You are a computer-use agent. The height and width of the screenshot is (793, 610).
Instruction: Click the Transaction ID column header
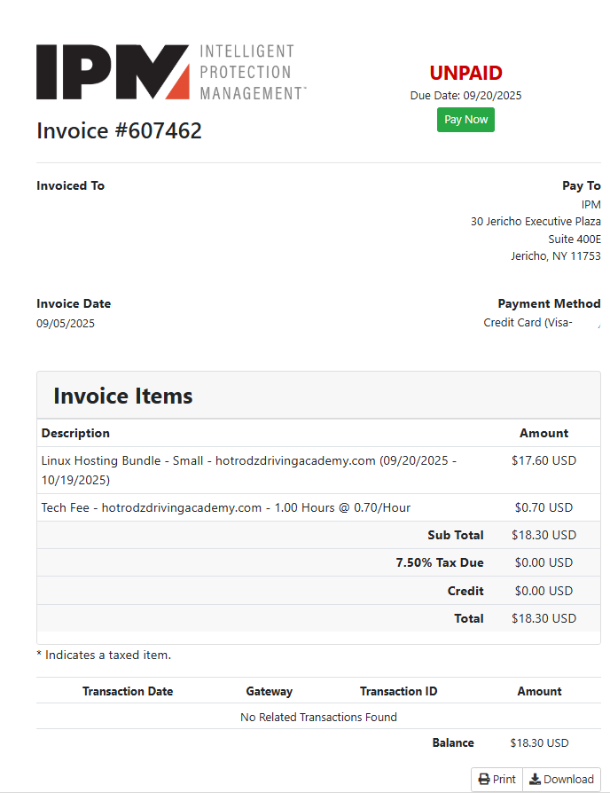click(398, 691)
